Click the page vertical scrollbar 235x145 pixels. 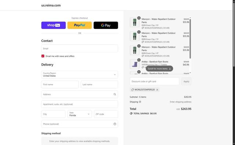pyautogui.click(x=234, y=34)
